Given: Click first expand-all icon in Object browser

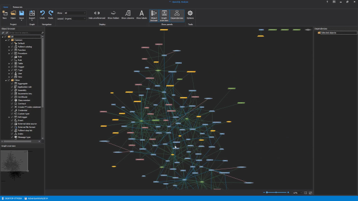Looking at the screenshot, I should tap(3, 33).
